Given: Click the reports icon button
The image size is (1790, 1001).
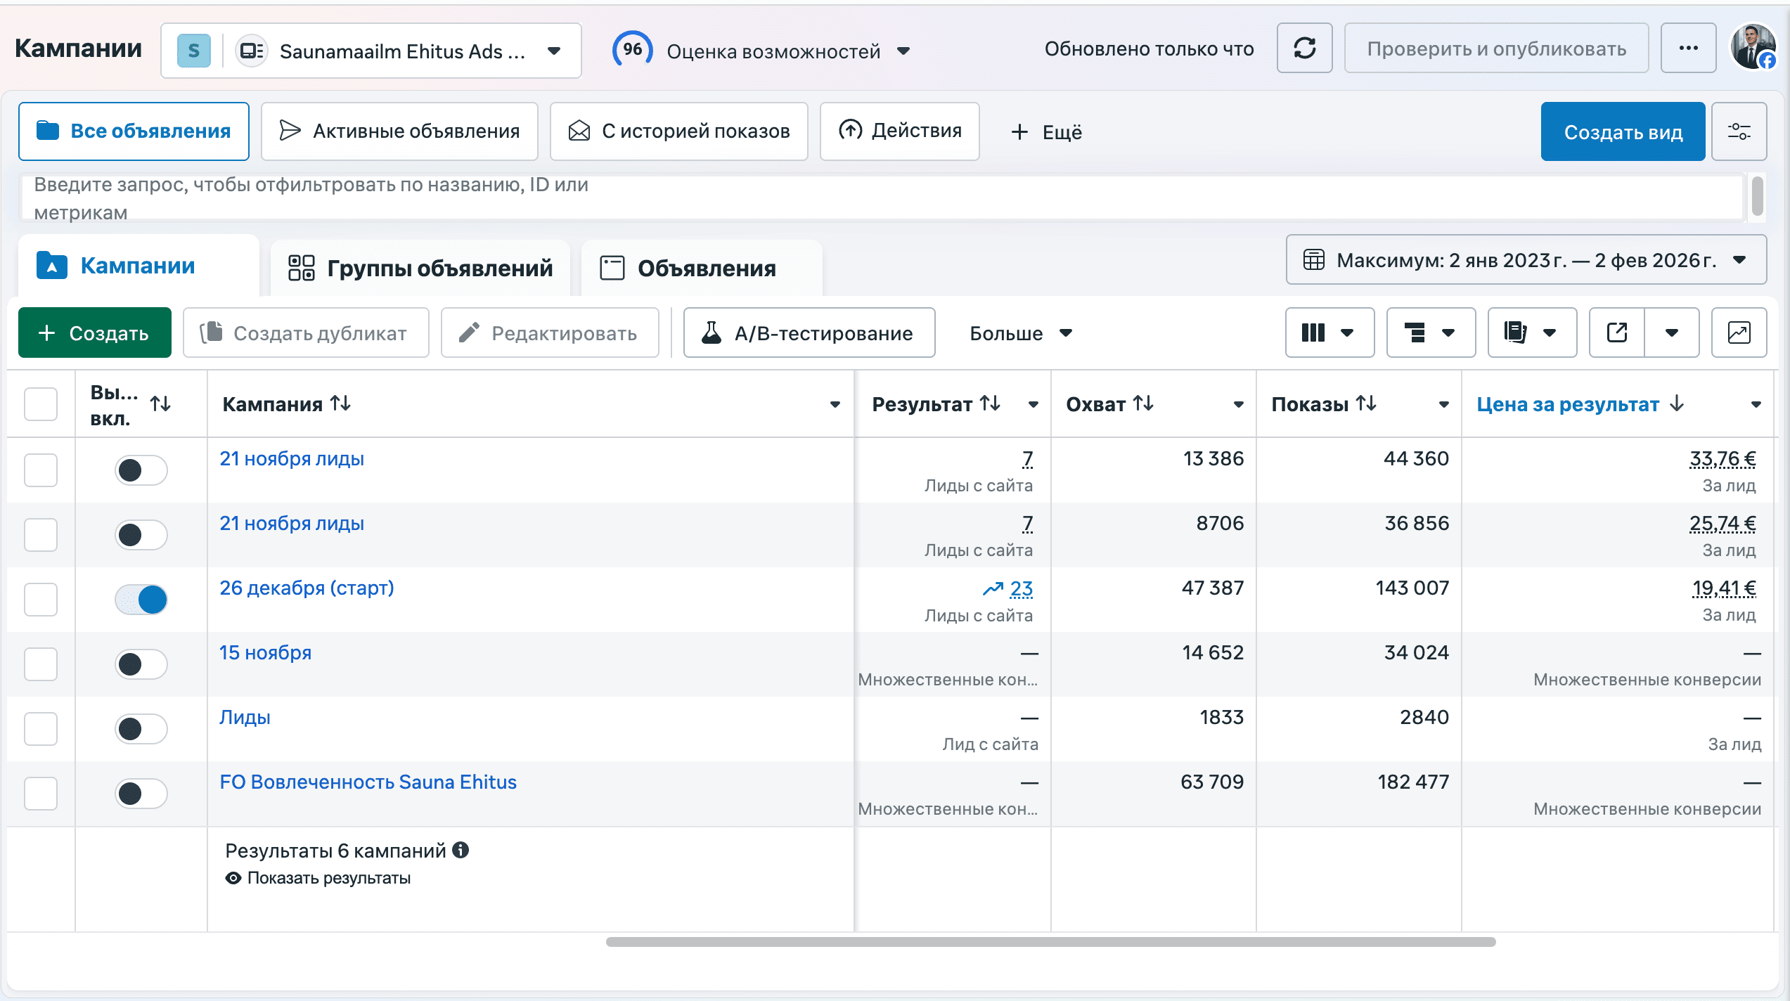Looking at the screenshot, I should tap(1531, 332).
